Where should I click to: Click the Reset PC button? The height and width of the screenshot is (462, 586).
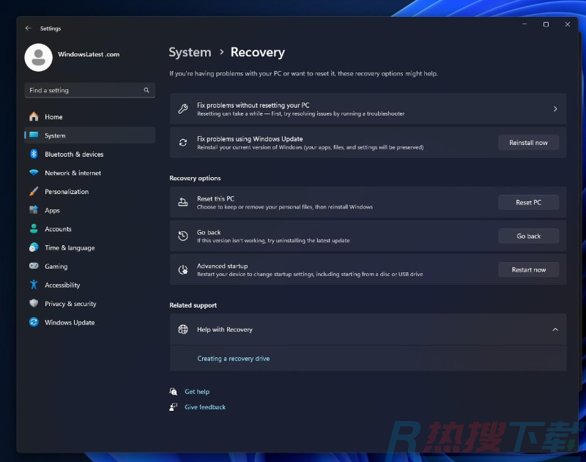coord(528,202)
